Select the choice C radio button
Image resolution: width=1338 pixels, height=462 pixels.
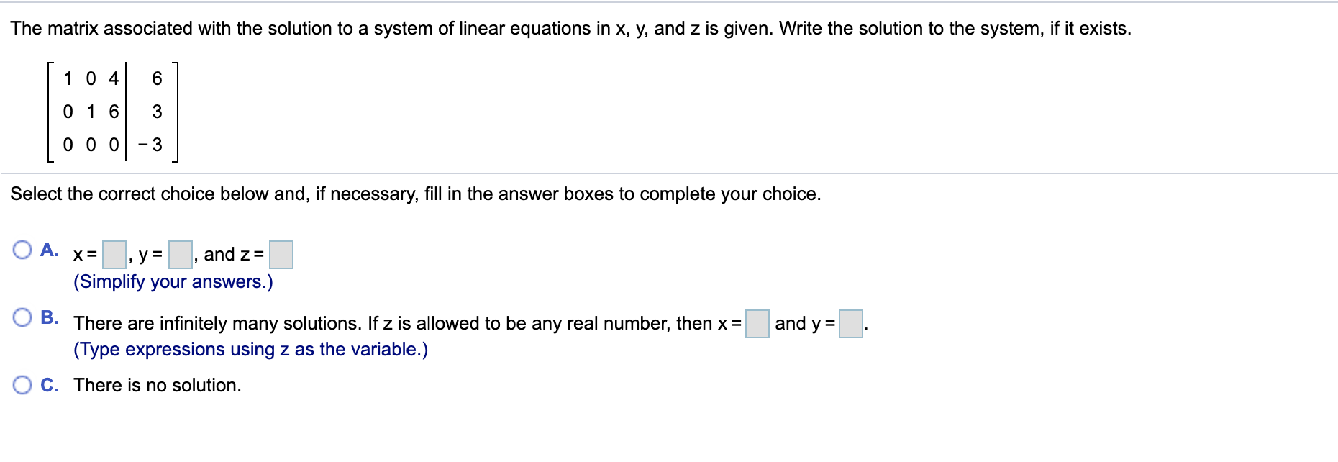pos(22,385)
